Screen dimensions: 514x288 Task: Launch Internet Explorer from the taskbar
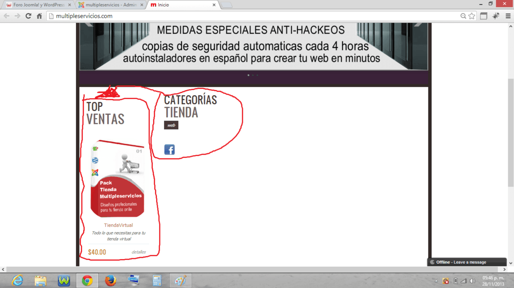tap(17, 281)
